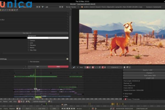Toggle the Camera stamp checkbox
The height and width of the screenshot is (110, 165).
point(28,40)
